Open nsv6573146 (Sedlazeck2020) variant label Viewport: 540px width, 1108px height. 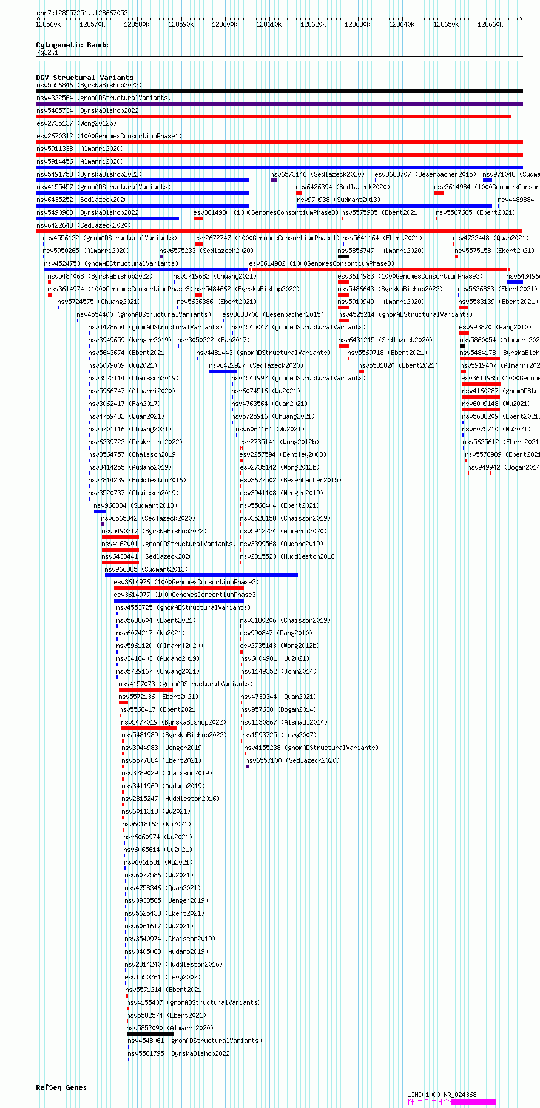tap(318, 175)
